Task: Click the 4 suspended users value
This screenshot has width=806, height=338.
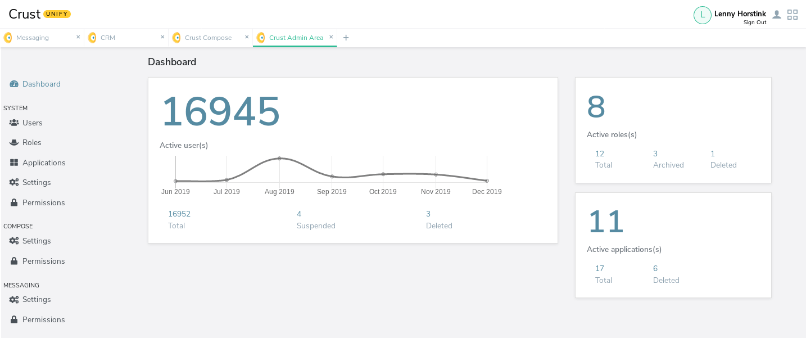Action: 299,214
